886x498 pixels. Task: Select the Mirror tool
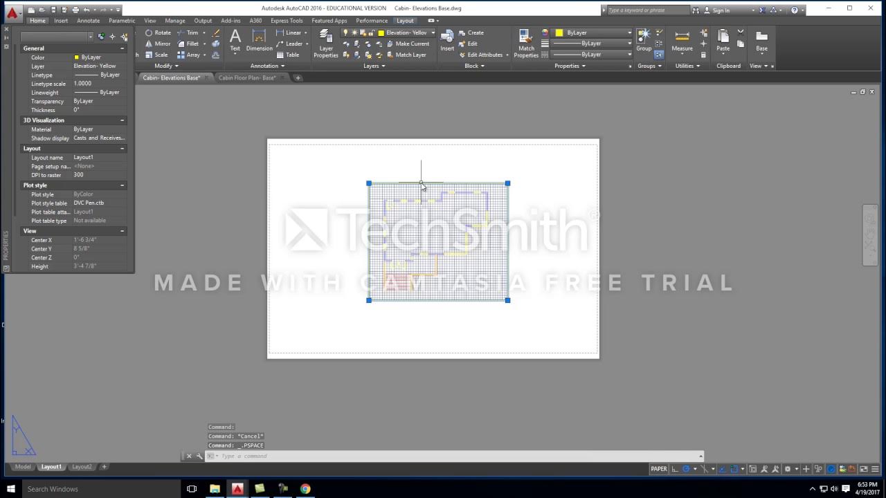pos(159,44)
